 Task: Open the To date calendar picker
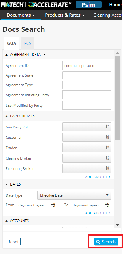click(107, 205)
